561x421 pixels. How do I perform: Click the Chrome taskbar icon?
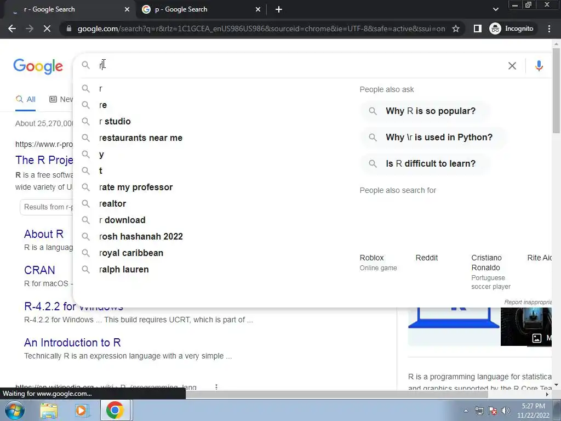[x=115, y=410]
